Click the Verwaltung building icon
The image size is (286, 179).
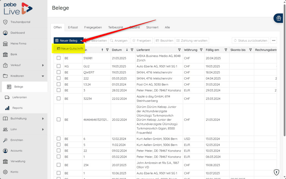(x=5, y=161)
